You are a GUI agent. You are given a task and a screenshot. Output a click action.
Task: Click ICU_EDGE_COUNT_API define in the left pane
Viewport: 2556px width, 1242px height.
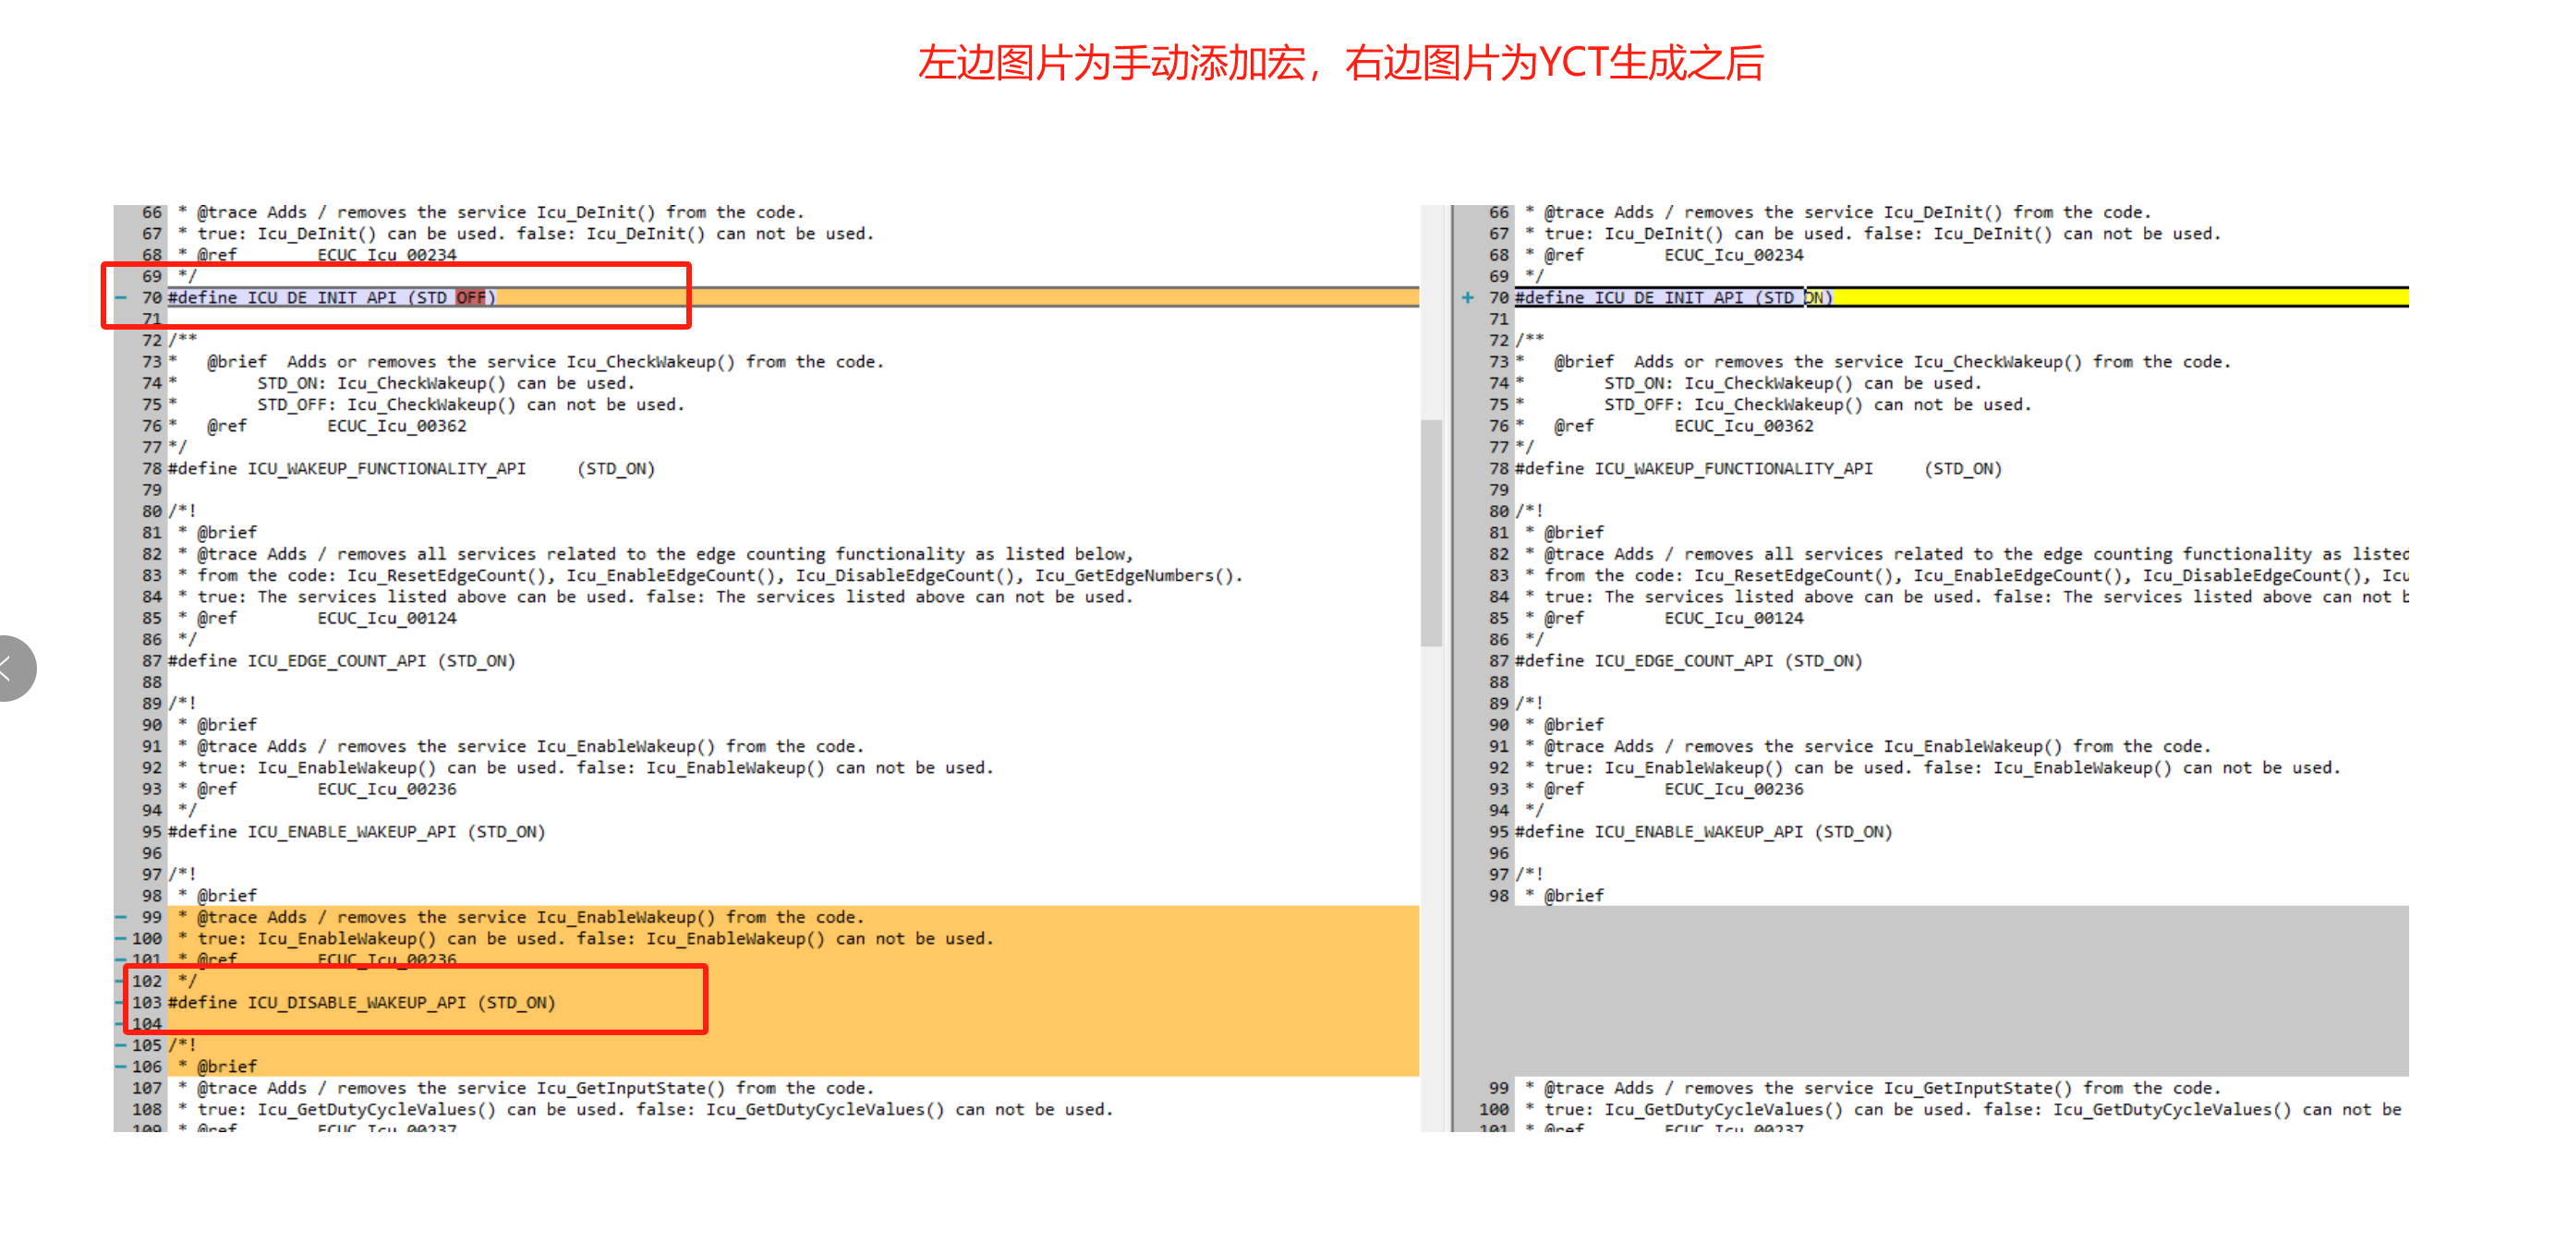(342, 660)
